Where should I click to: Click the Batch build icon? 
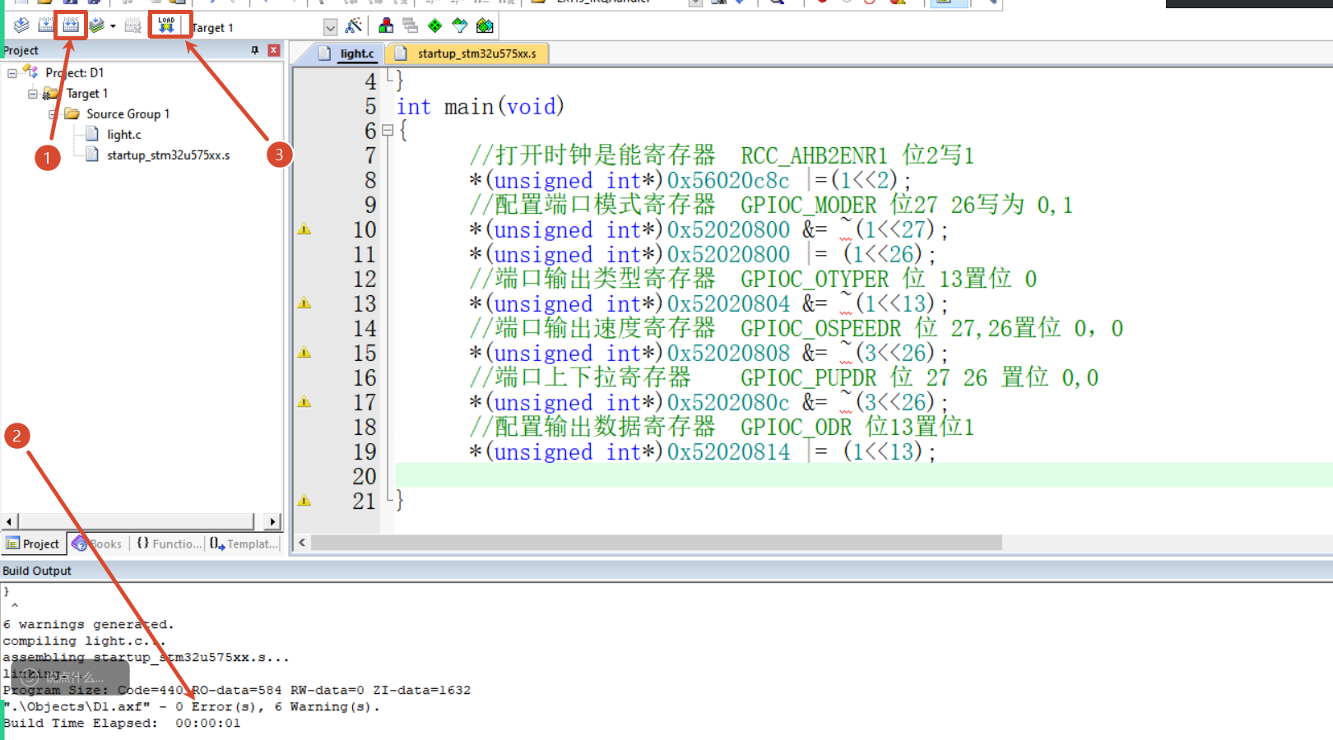point(97,26)
